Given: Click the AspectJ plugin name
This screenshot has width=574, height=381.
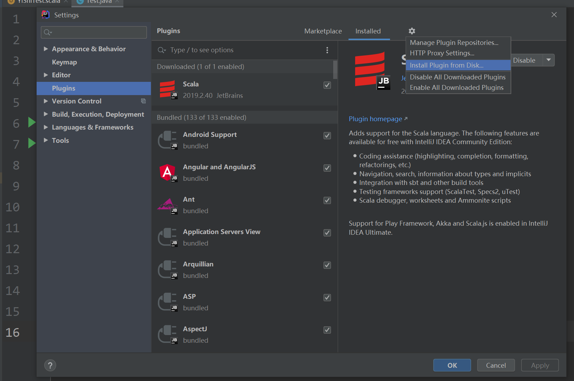Looking at the screenshot, I should point(195,329).
